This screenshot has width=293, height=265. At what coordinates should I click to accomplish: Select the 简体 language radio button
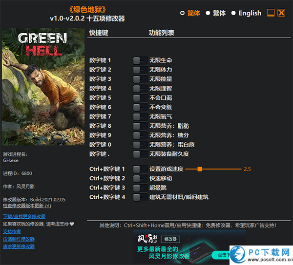(183, 13)
